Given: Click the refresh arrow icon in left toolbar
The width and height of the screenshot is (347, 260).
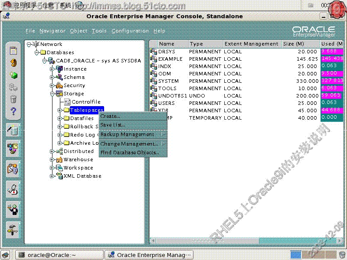Looking at the screenshot, I should (13, 63).
